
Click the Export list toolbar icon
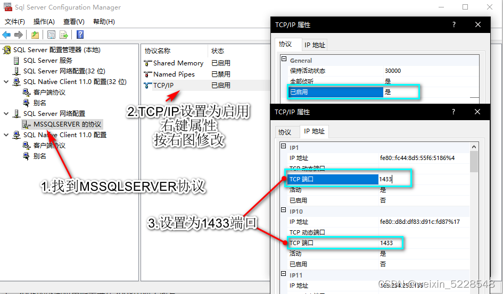[63, 35]
